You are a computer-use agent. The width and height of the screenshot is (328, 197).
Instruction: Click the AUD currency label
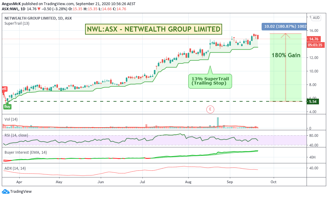coord(316,18)
